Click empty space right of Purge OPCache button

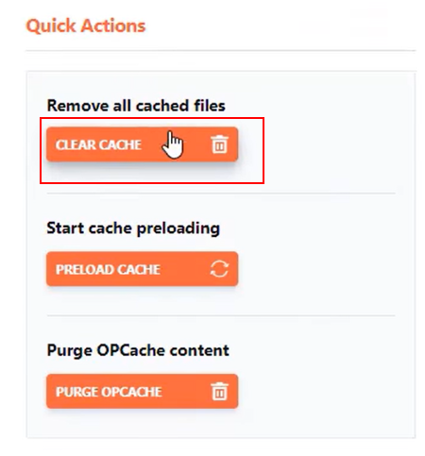(318, 391)
